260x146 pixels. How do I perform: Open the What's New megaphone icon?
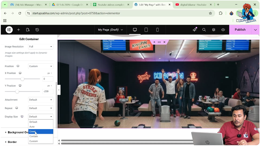pos(194,30)
